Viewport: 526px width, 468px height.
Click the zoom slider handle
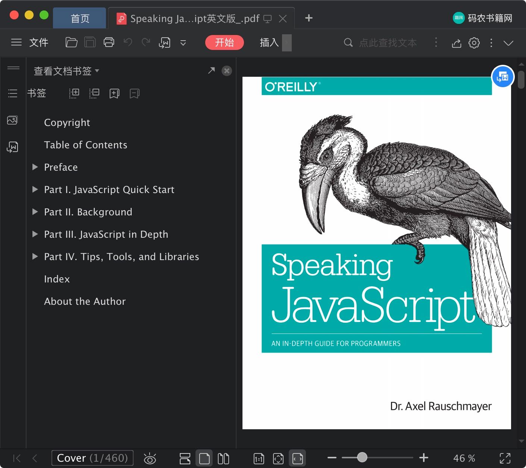(x=362, y=457)
